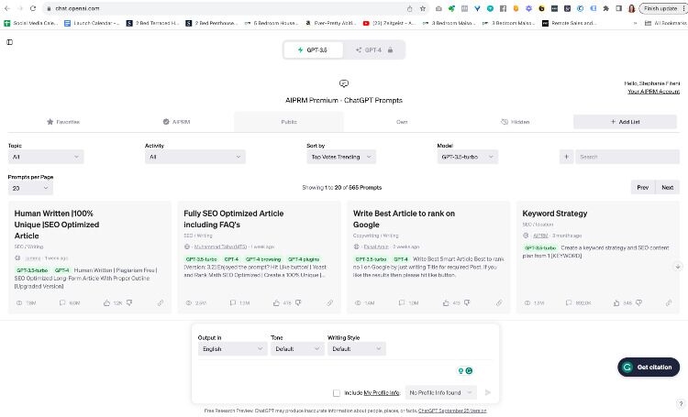Enable Include My Profile Info checkbox

pos(337,392)
